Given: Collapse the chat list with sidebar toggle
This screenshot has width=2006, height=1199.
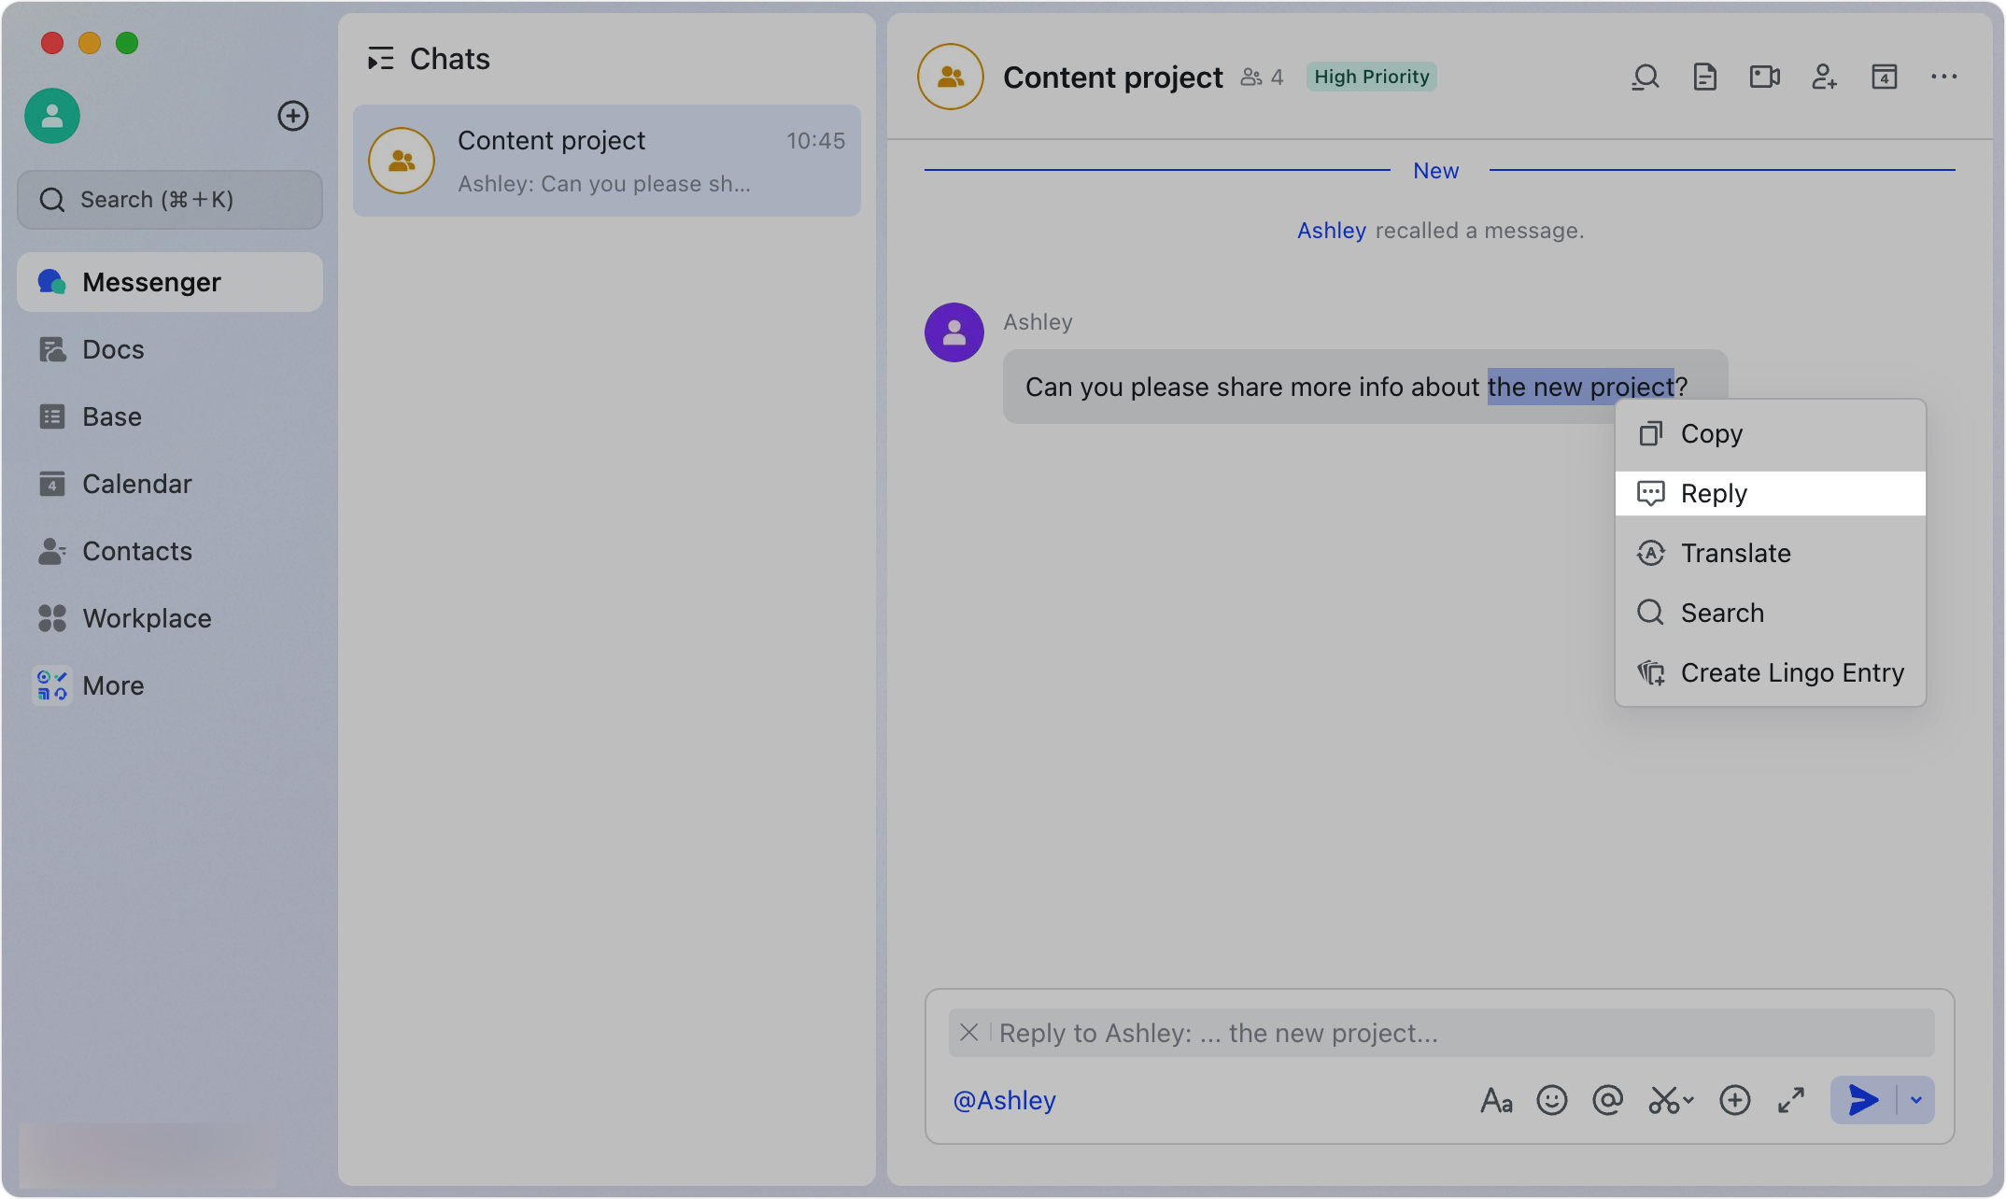Looking at the screenshot, I should click(380, 58).
